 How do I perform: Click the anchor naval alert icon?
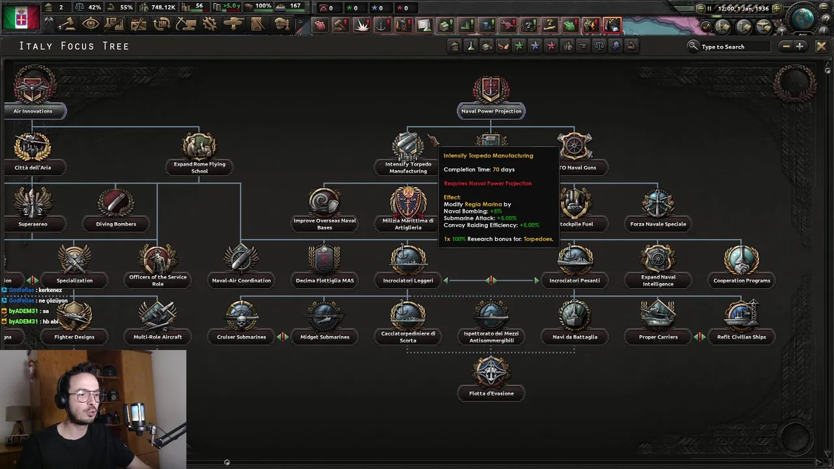[x=382, y=25]
